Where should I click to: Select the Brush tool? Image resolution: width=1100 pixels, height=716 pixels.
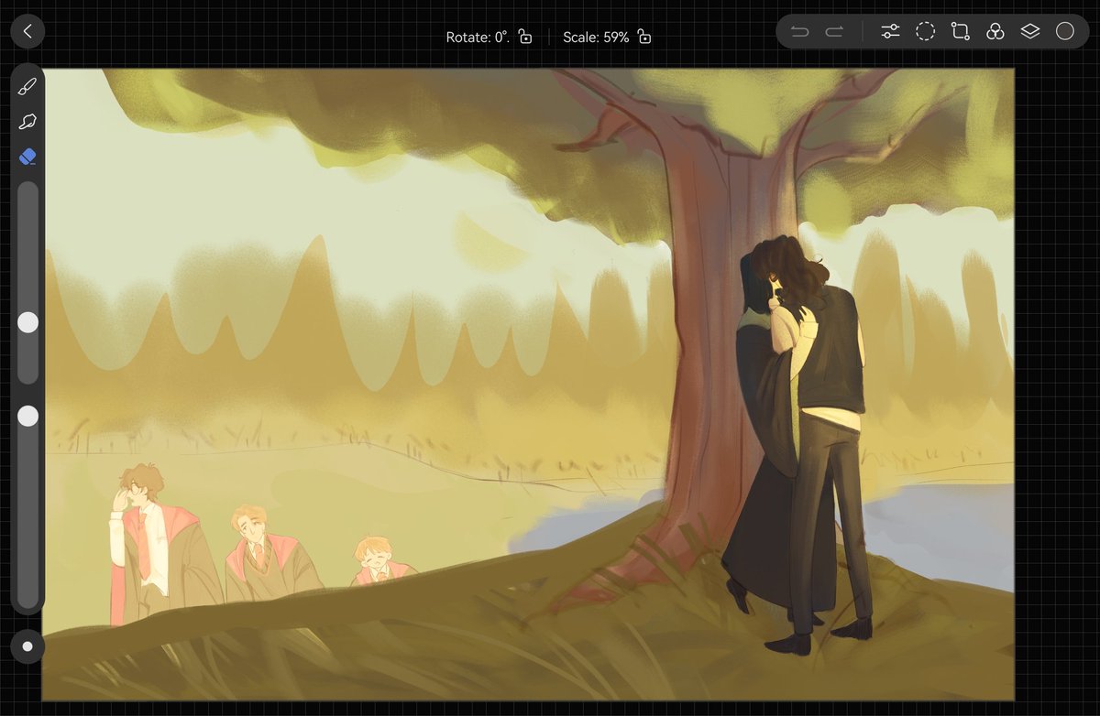27,87
